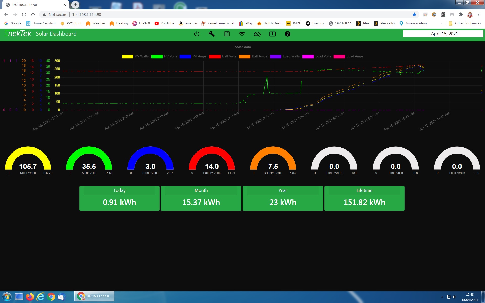485x303 pixels.
Task: Click the WiFi icon in dashboard header
Action: point(242,34)
